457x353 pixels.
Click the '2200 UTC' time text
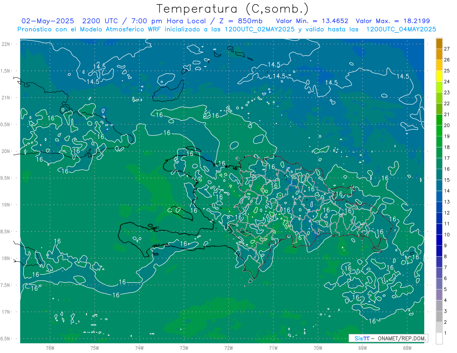[100, 21]
